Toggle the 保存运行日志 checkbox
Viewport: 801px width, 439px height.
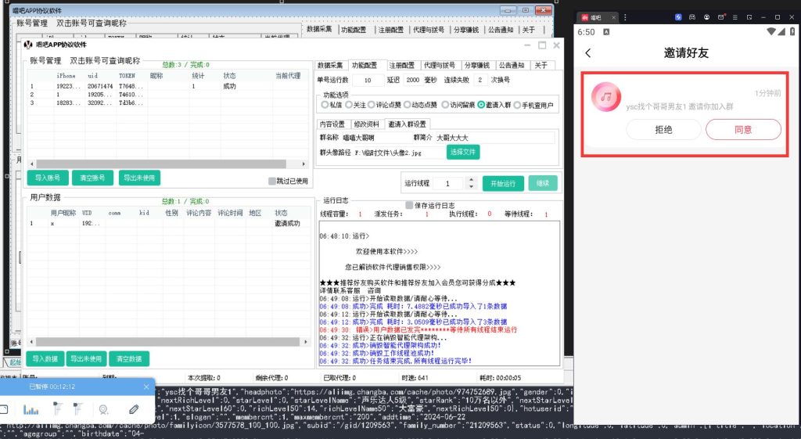tap(409, 205)
